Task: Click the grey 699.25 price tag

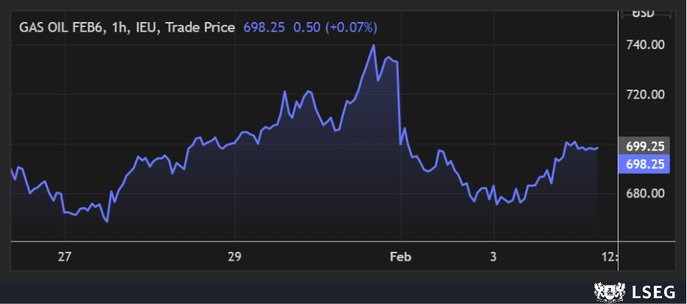Action: [646, 147]
